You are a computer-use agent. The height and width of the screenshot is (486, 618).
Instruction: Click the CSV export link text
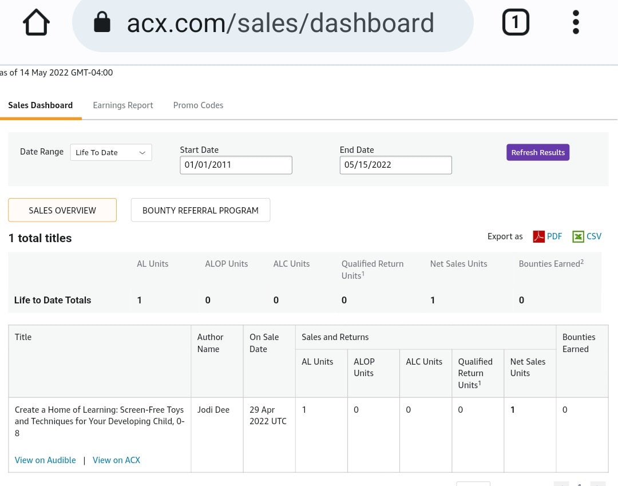(x=594, y=236)
